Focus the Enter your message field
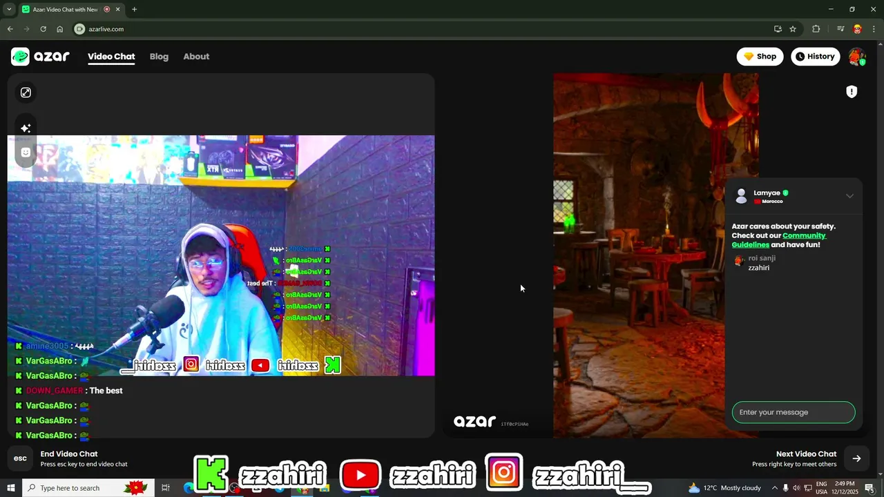884x497 pixels. [794, 412]
